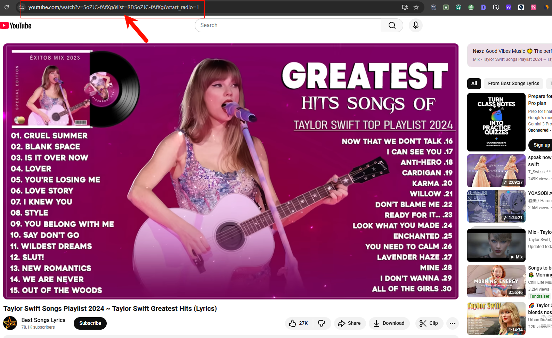Viewport: 552px width, 338px height.
Task: Click the 2.6M views text
Action: click(x=539, y=208)
